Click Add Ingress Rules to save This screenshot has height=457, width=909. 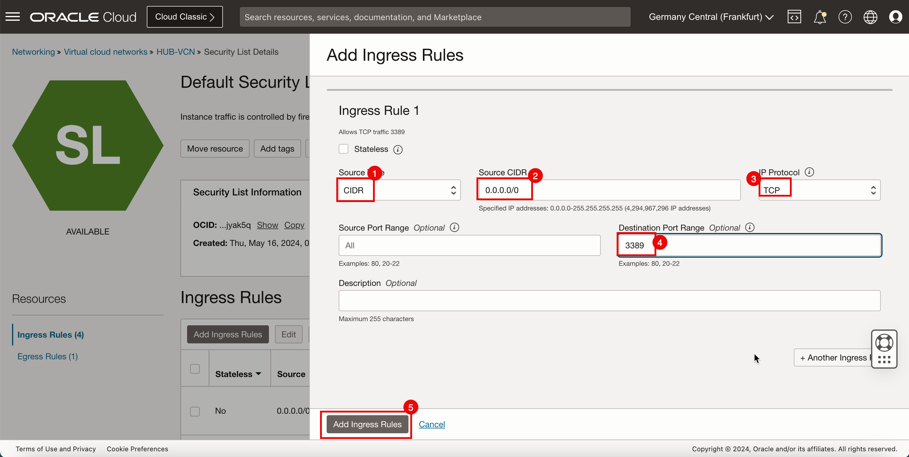367,424
